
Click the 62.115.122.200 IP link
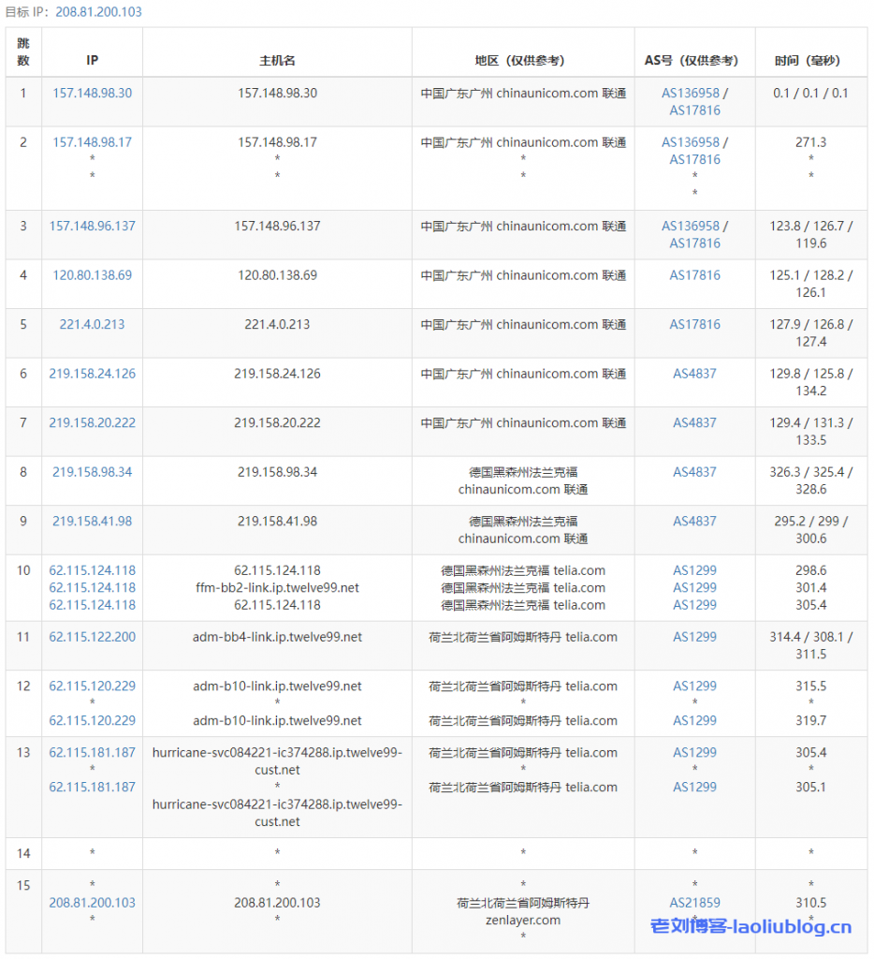[x=92, y=637]
